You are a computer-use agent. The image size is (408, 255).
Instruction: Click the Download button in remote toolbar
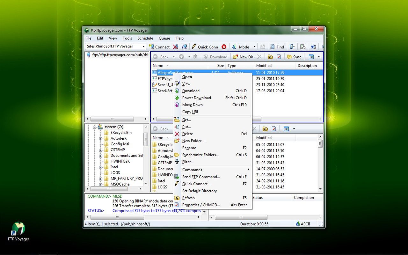[215, 57]
